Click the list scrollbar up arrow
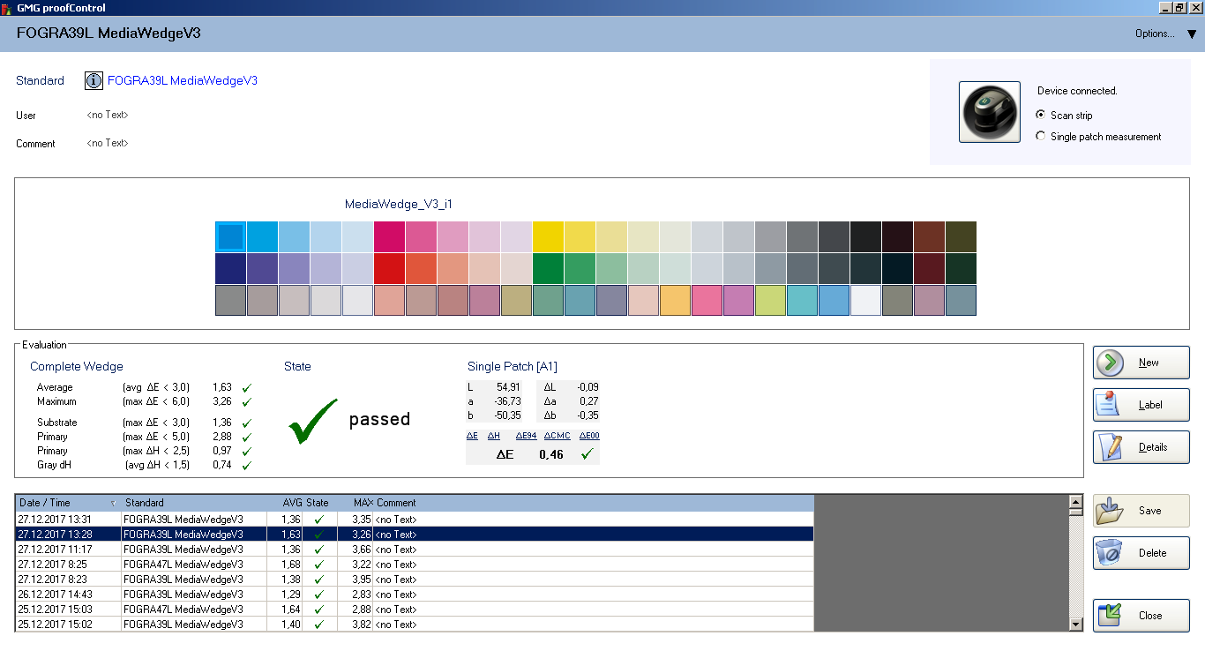 (x=1075, y=503)
